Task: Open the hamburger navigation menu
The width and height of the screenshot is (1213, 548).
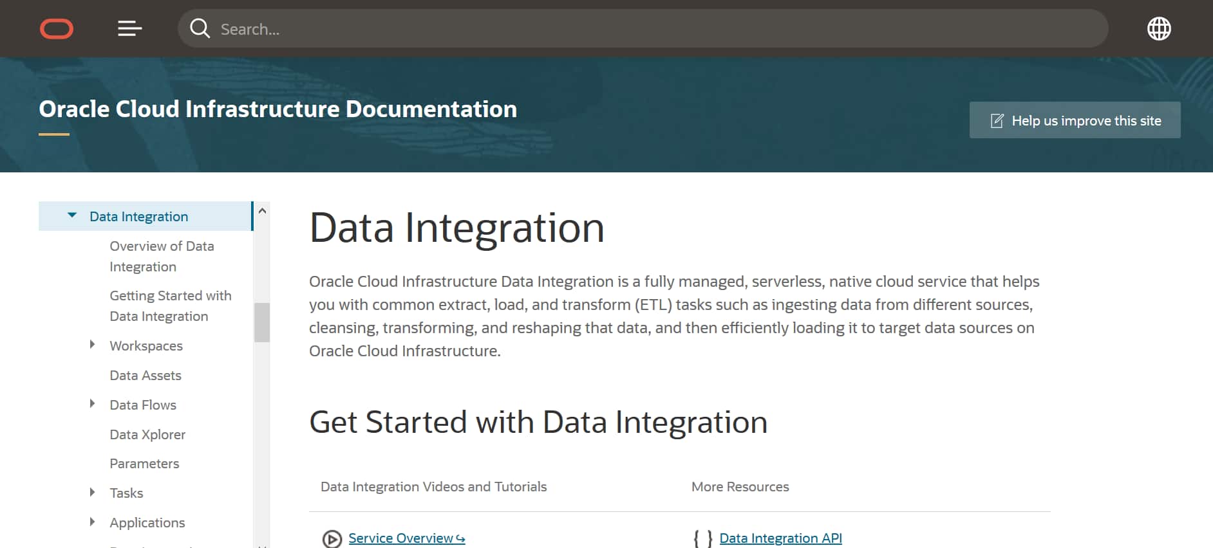Action: 129,29
